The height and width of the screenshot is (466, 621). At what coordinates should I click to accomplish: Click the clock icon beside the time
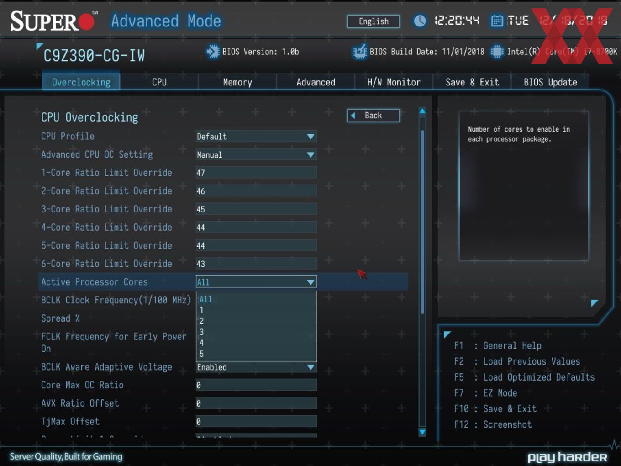[420, 21]
